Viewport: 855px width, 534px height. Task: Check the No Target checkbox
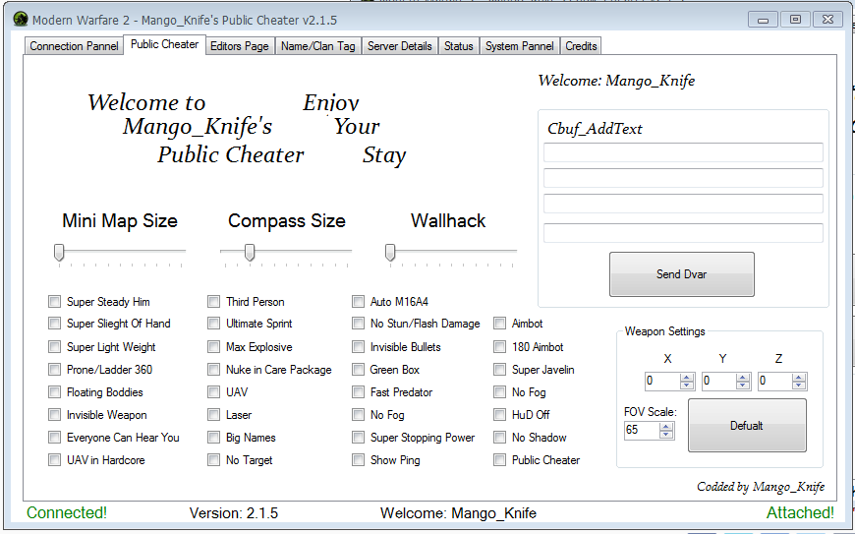pyautogui.click(x=214, y=460)
